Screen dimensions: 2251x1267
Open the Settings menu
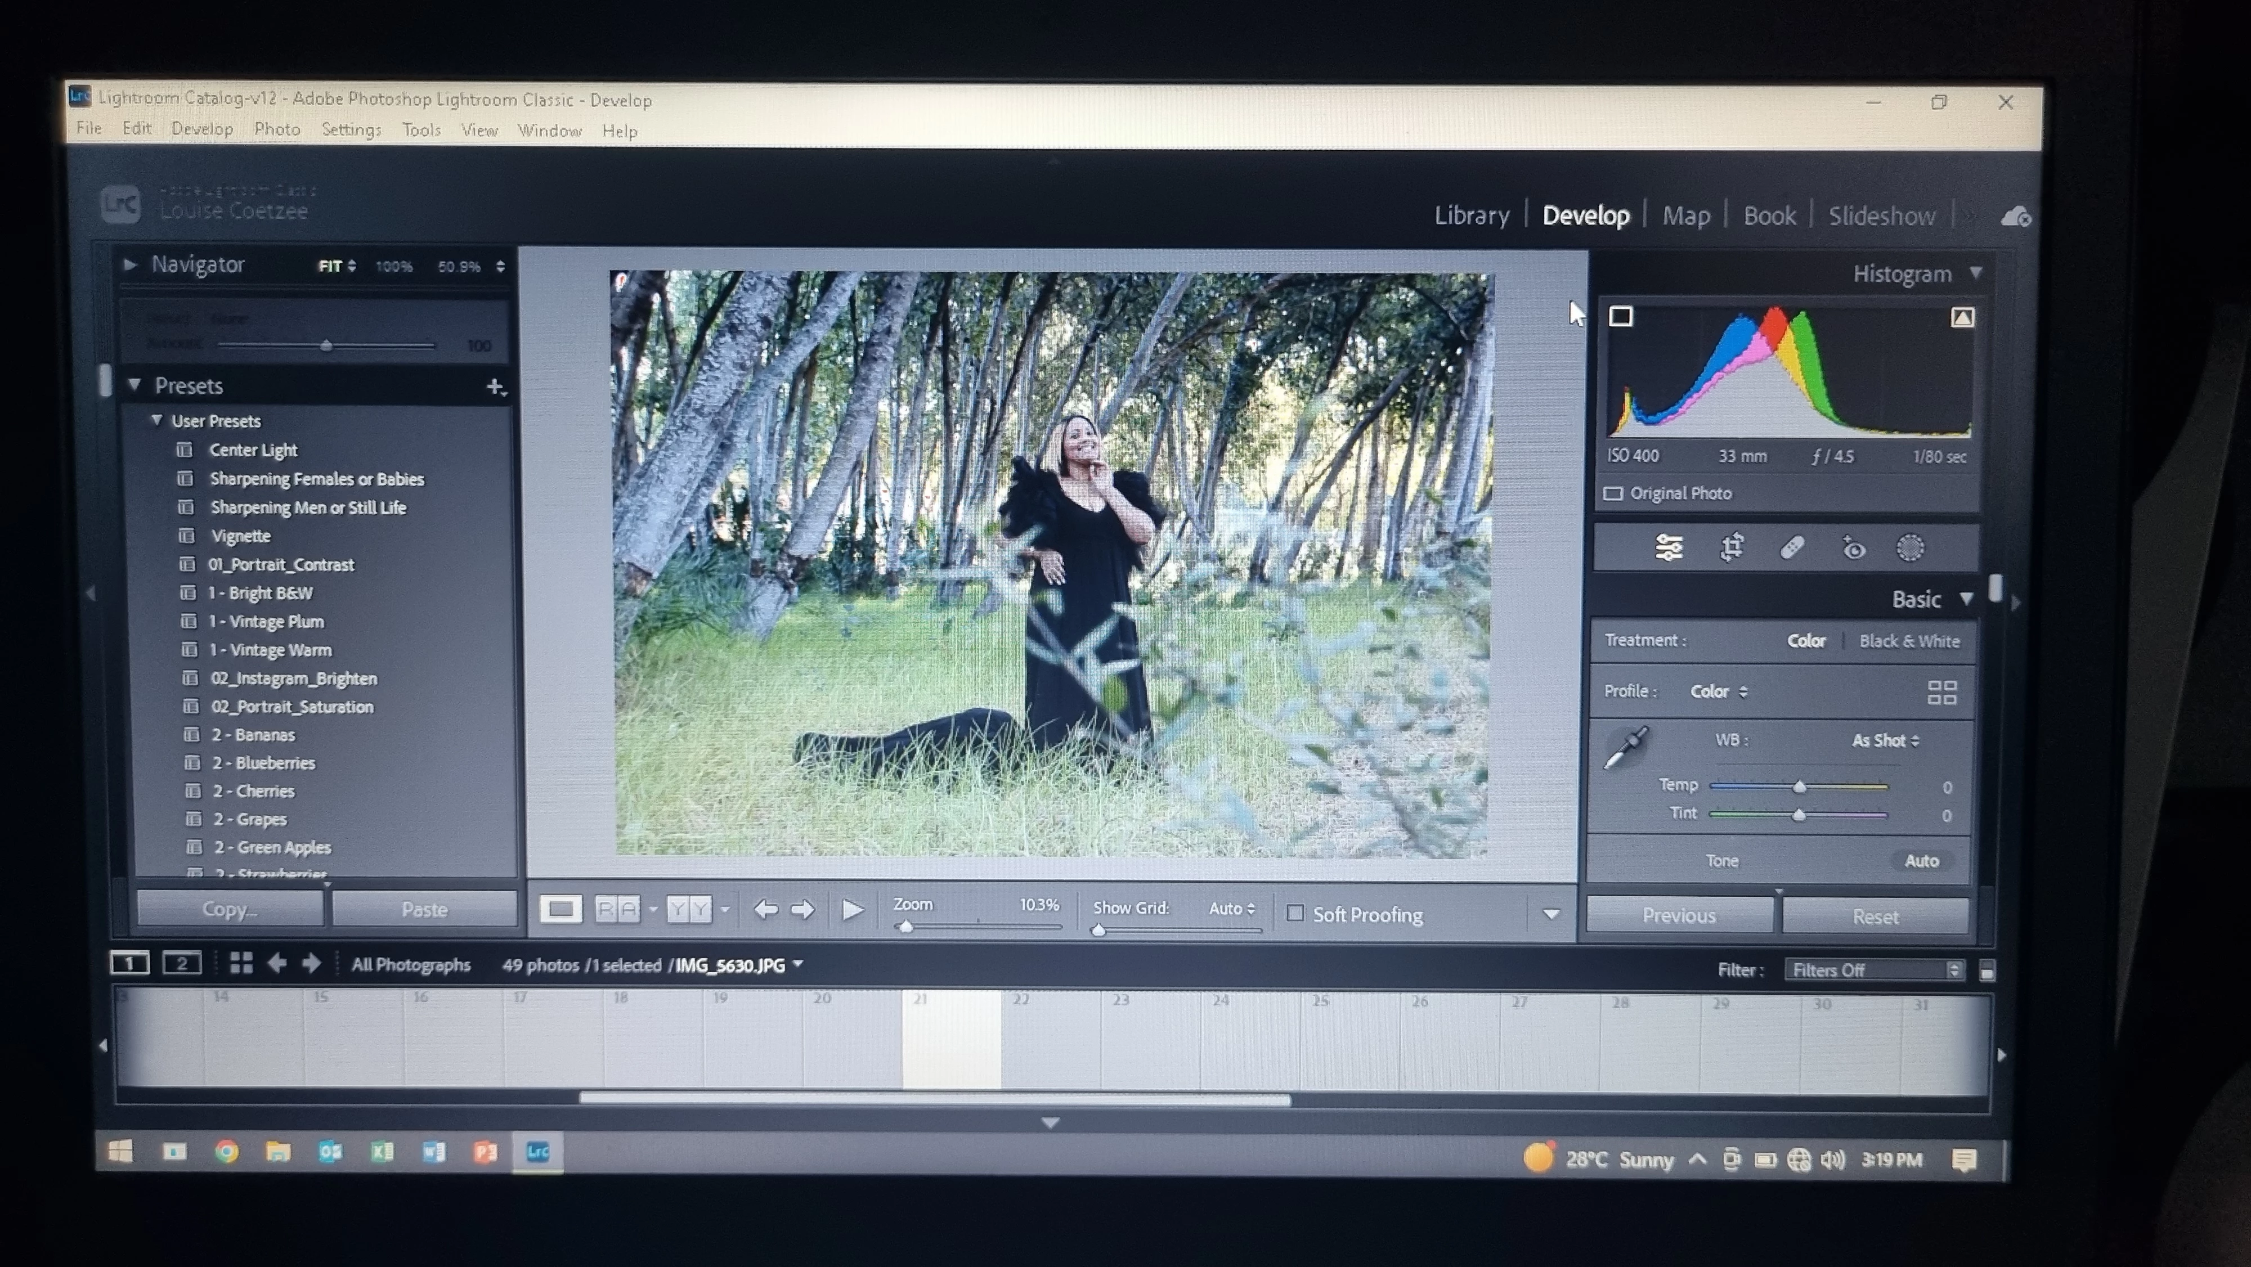click(x=351, y=129)
